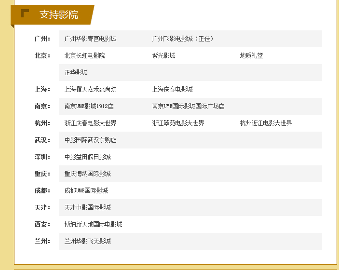Click 地质礼堂 cinema

pyautogui.click(x=251, y=56)
